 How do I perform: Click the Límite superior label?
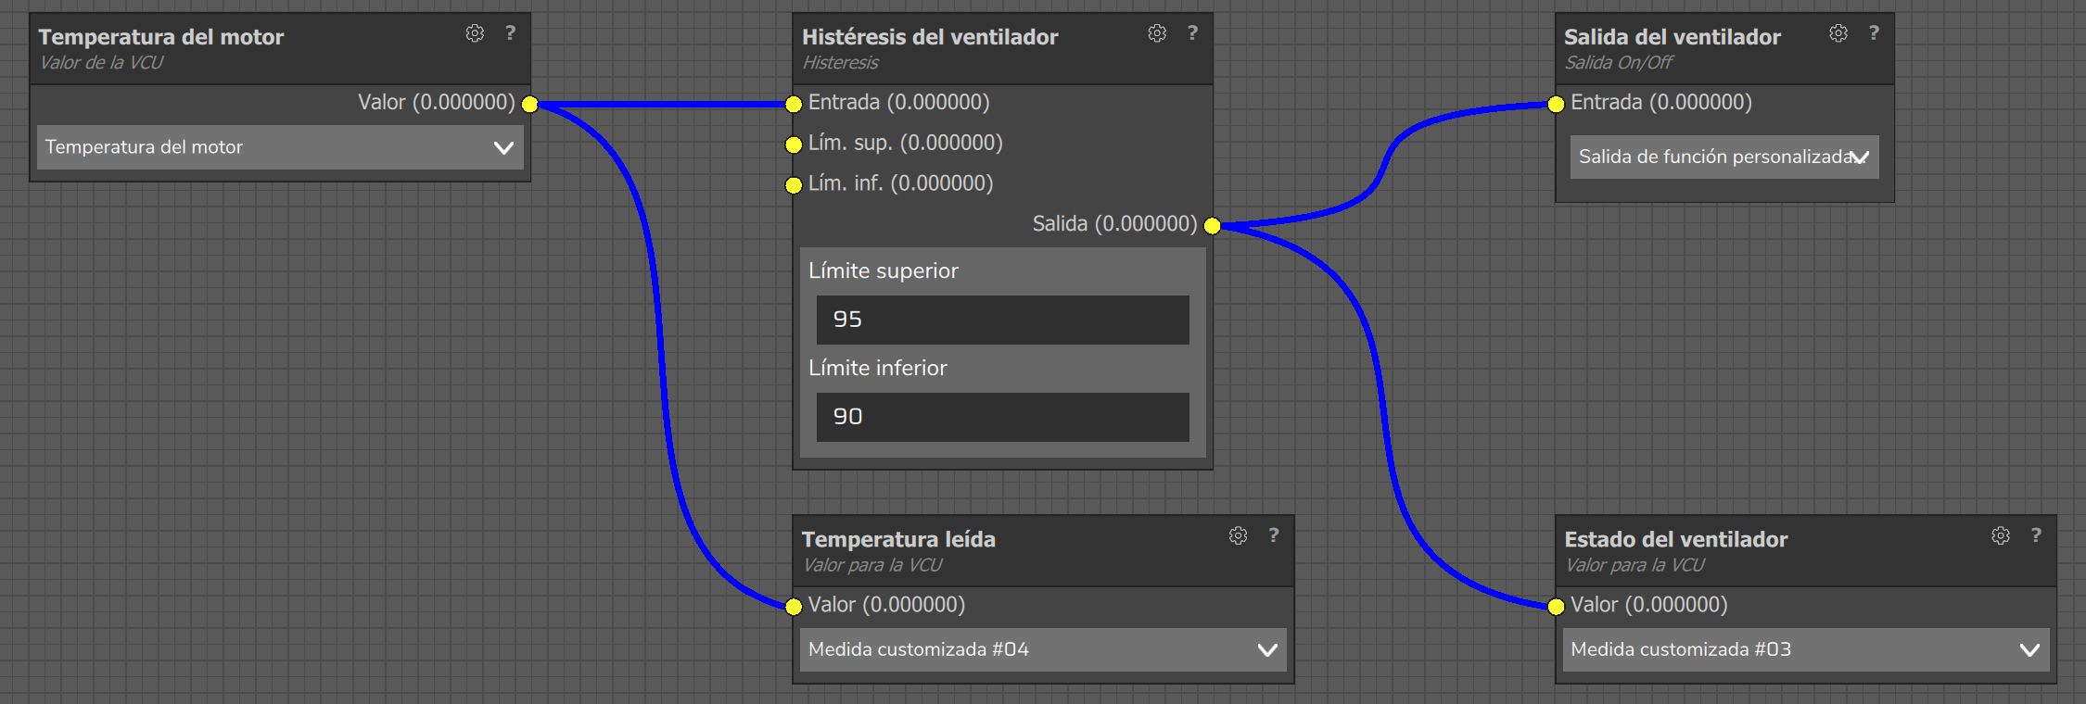[884, 270]
